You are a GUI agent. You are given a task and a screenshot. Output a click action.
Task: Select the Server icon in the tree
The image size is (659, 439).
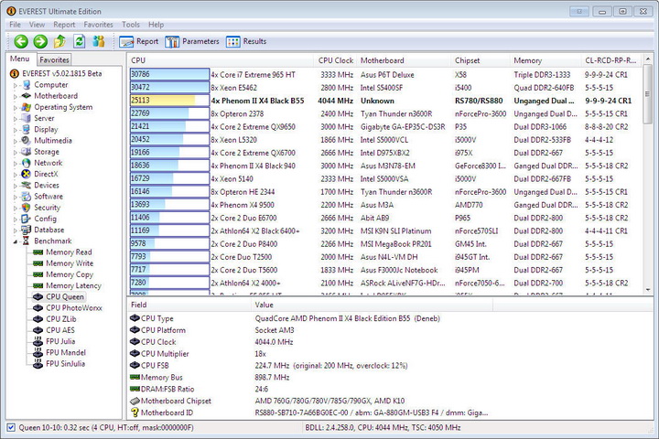coord(27,118)
